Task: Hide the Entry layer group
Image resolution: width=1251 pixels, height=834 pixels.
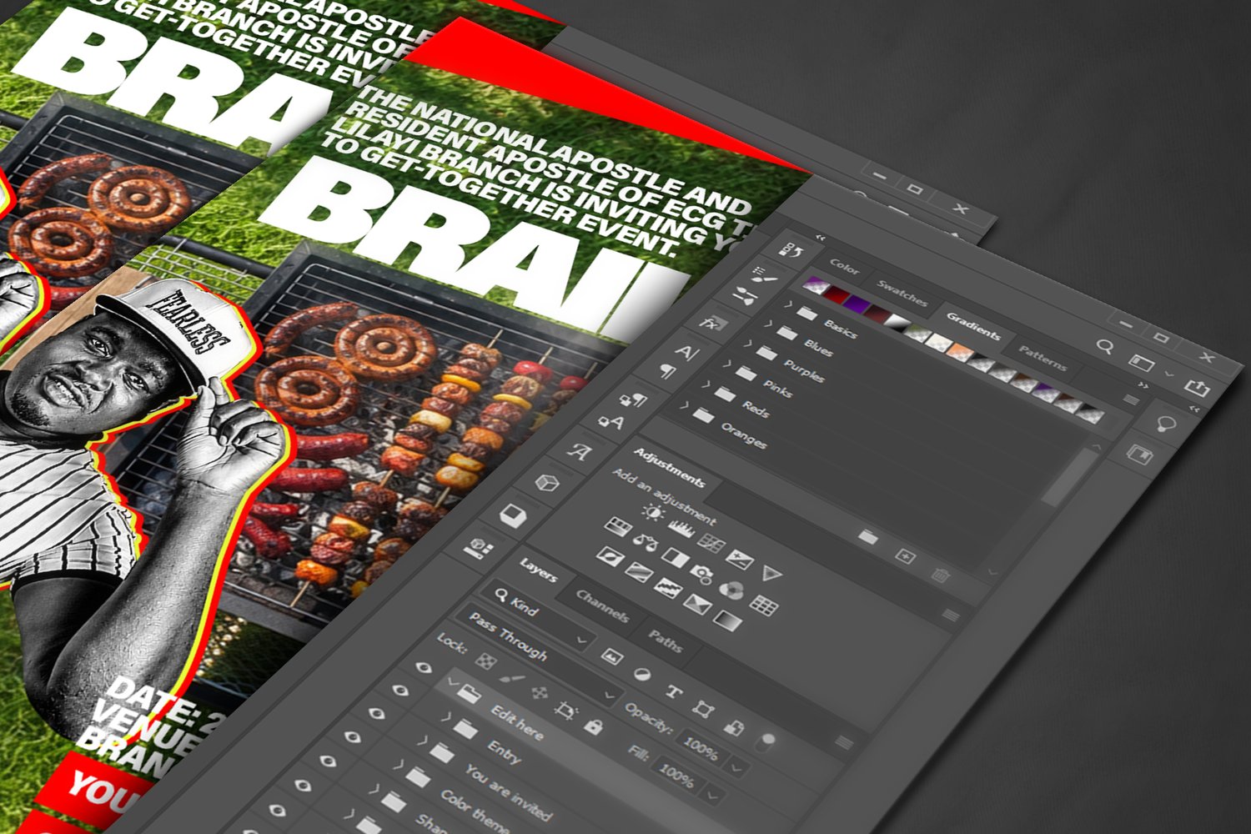Action: pyautogui.click(x=401, y=691)
